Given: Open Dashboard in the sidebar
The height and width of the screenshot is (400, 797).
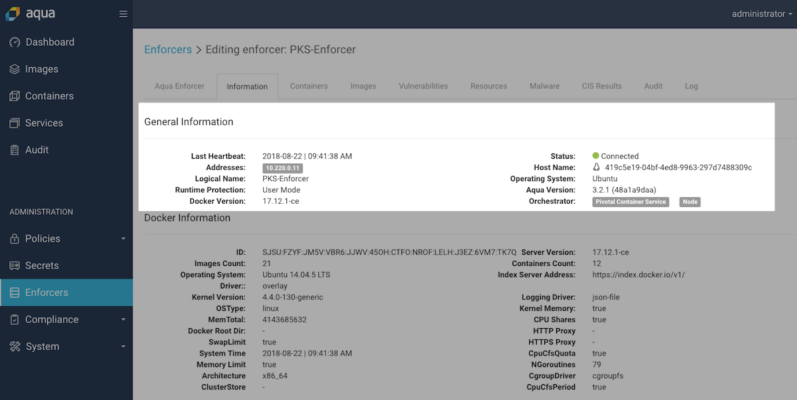Looking at the screenshot, I should coord(67,42).
